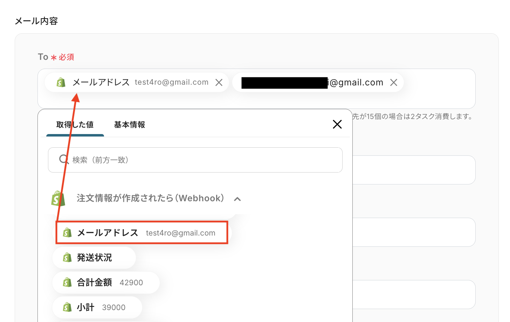Screen dimensions: 510x322
Task: Select the 合計金額 42900 value
Action: point(106,282)
